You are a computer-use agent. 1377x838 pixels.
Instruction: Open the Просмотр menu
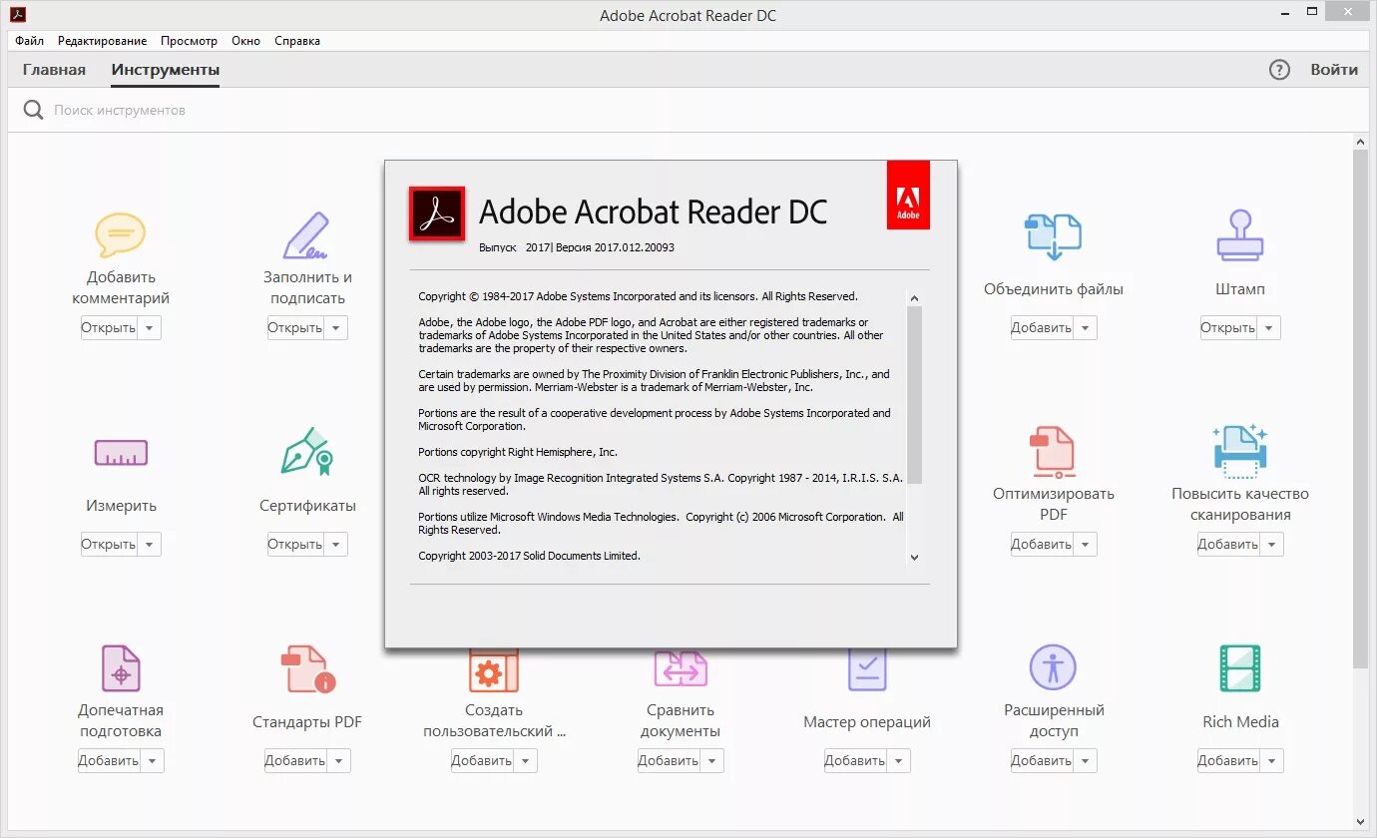tap(189, 41)
